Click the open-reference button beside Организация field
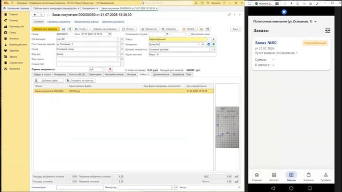The image size is (342, 192). point(122,39)
